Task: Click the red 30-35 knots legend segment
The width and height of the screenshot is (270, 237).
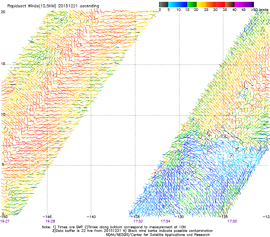Action: click(x=220, y=4)
